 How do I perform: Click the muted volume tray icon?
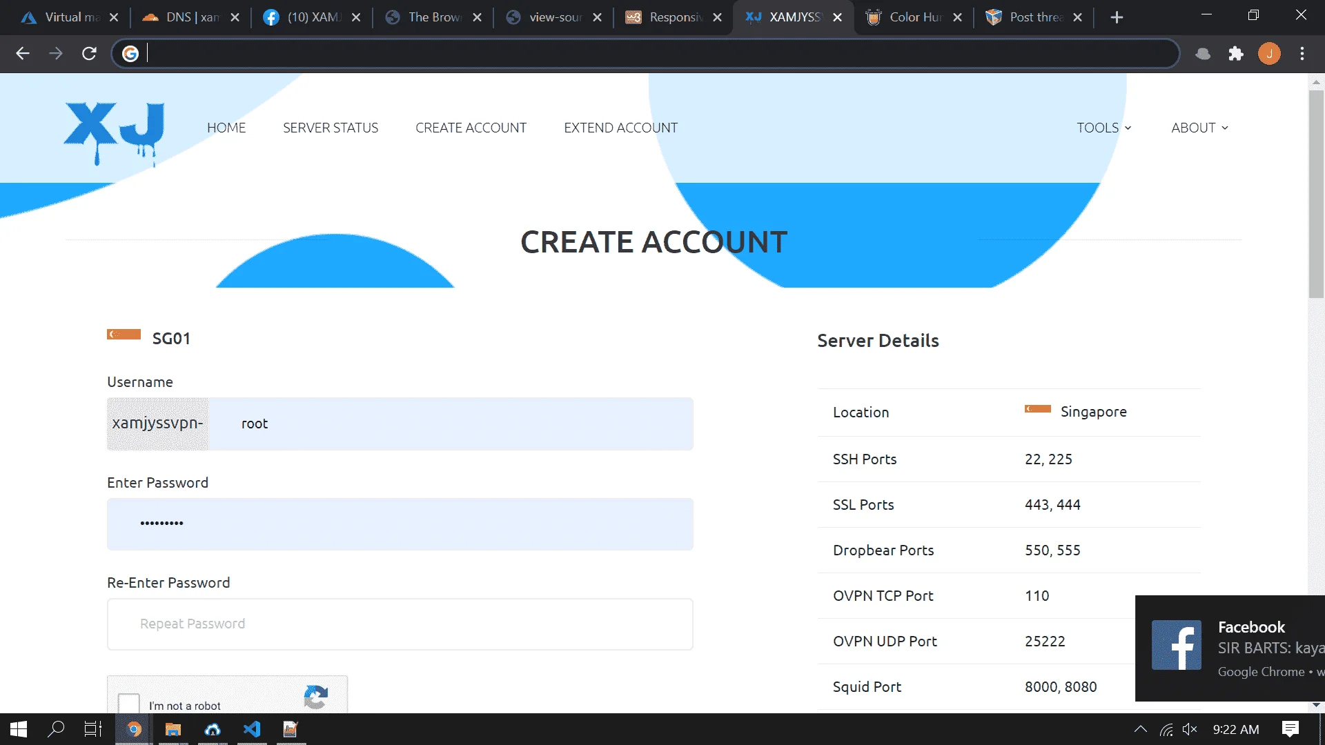1190,729
